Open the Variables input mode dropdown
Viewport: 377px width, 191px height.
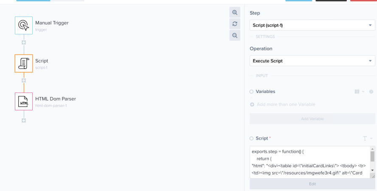point(359,92)
